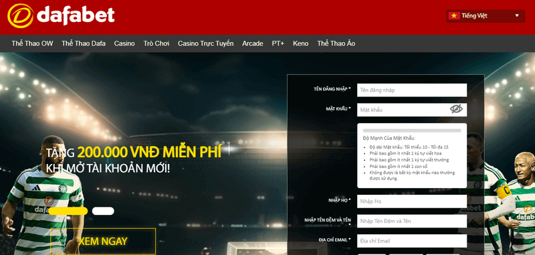Open the PT+ menu item
Viewport: 535px width, 255px height.
point(278,44)
